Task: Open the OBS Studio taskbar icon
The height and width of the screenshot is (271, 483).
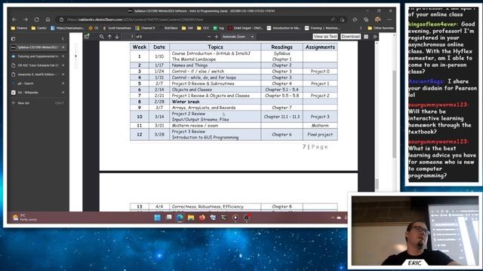Action: (x=247, y=218)
